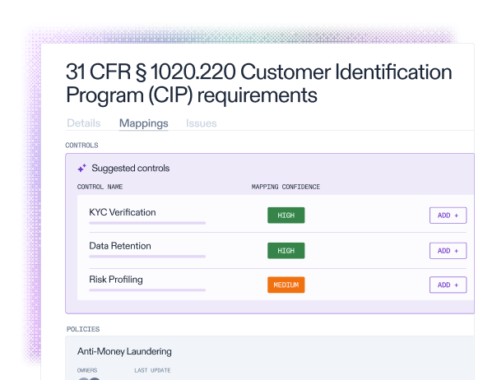This screenshot has width=497, height=380.
Task: Click the CONTROLS section label
Action: coord(81,145)
